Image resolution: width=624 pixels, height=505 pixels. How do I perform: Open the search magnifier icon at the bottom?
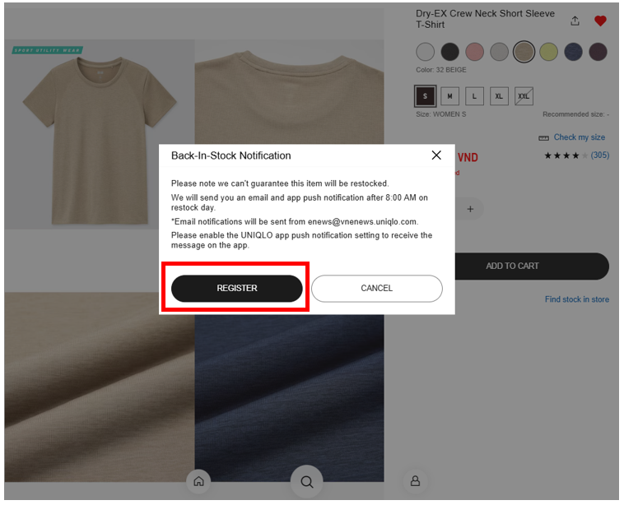click(306, 482)
